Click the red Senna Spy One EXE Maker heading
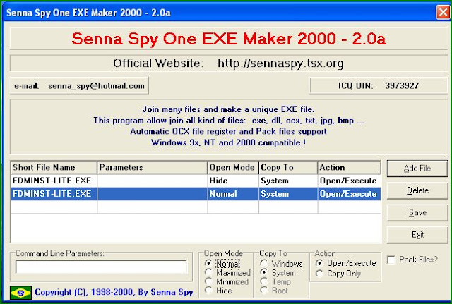 point(229,39)
